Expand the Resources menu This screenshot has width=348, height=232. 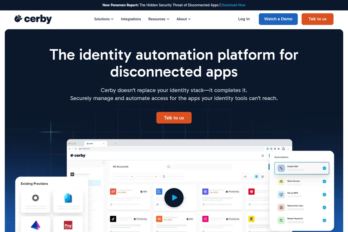159,19
